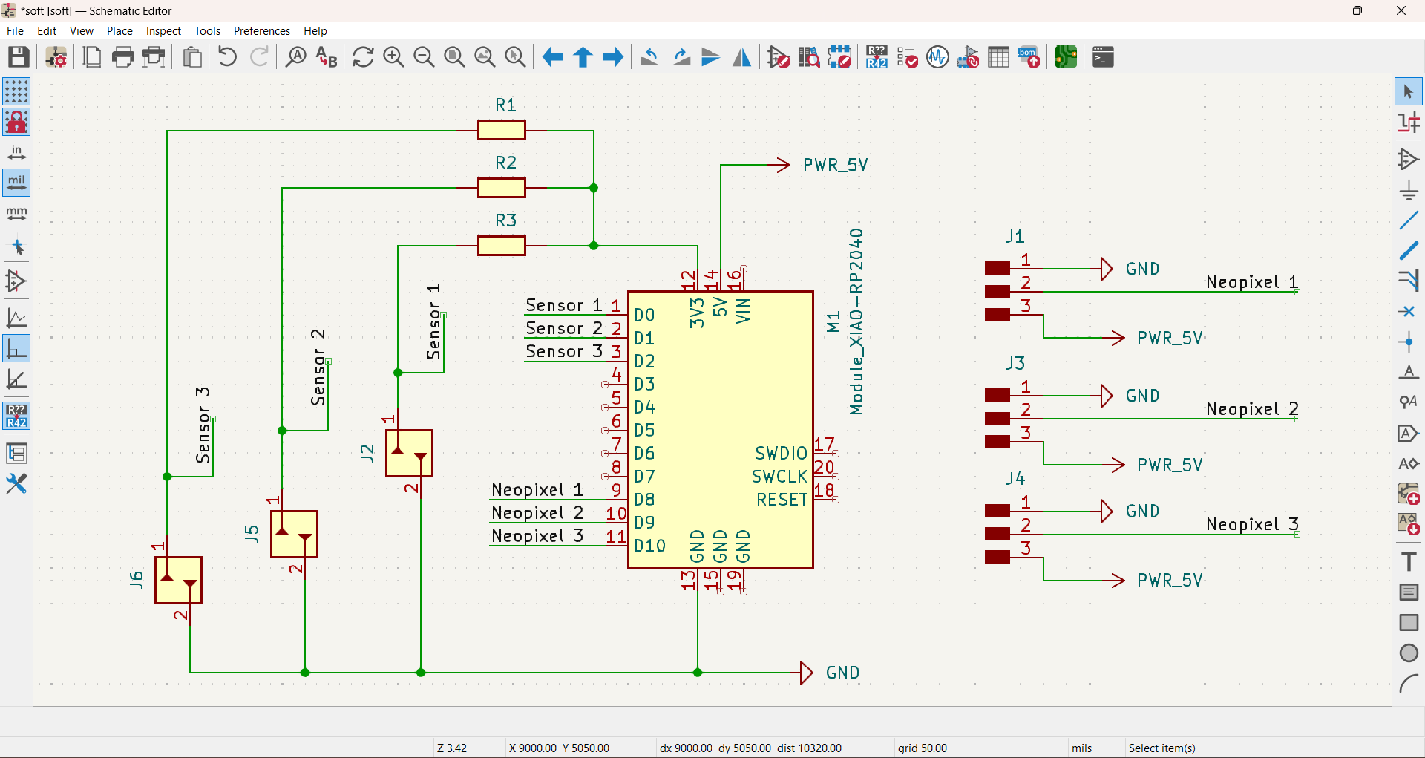1425x758 pixels.
Task: Navigate back with the left arrow
Action: (552, 56)
